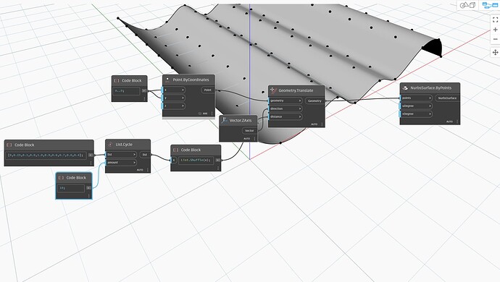Viewport: 500px width, 282px height.
Task: Click the number list code block field
Action: point(46,155)
